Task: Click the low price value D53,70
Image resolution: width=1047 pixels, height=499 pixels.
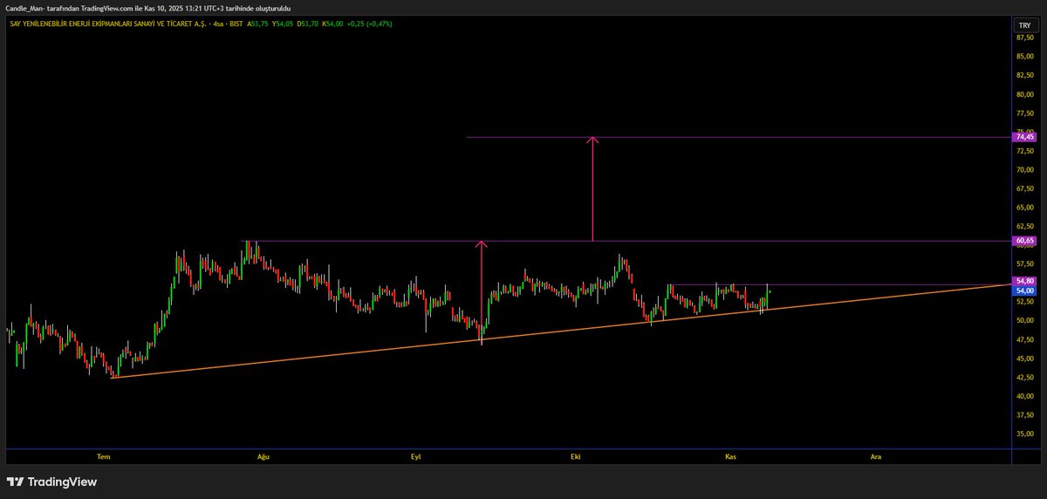Action: [x=307, y=24]
